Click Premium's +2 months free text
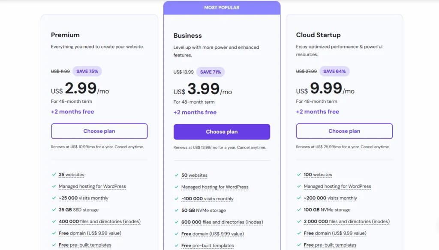The height and width of the screenshot is (250, 439). 72,112
